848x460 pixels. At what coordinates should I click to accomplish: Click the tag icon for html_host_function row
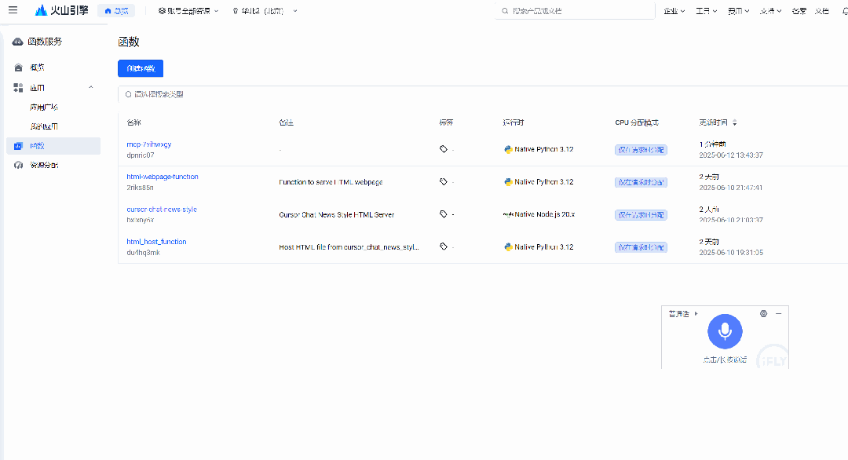444,246
